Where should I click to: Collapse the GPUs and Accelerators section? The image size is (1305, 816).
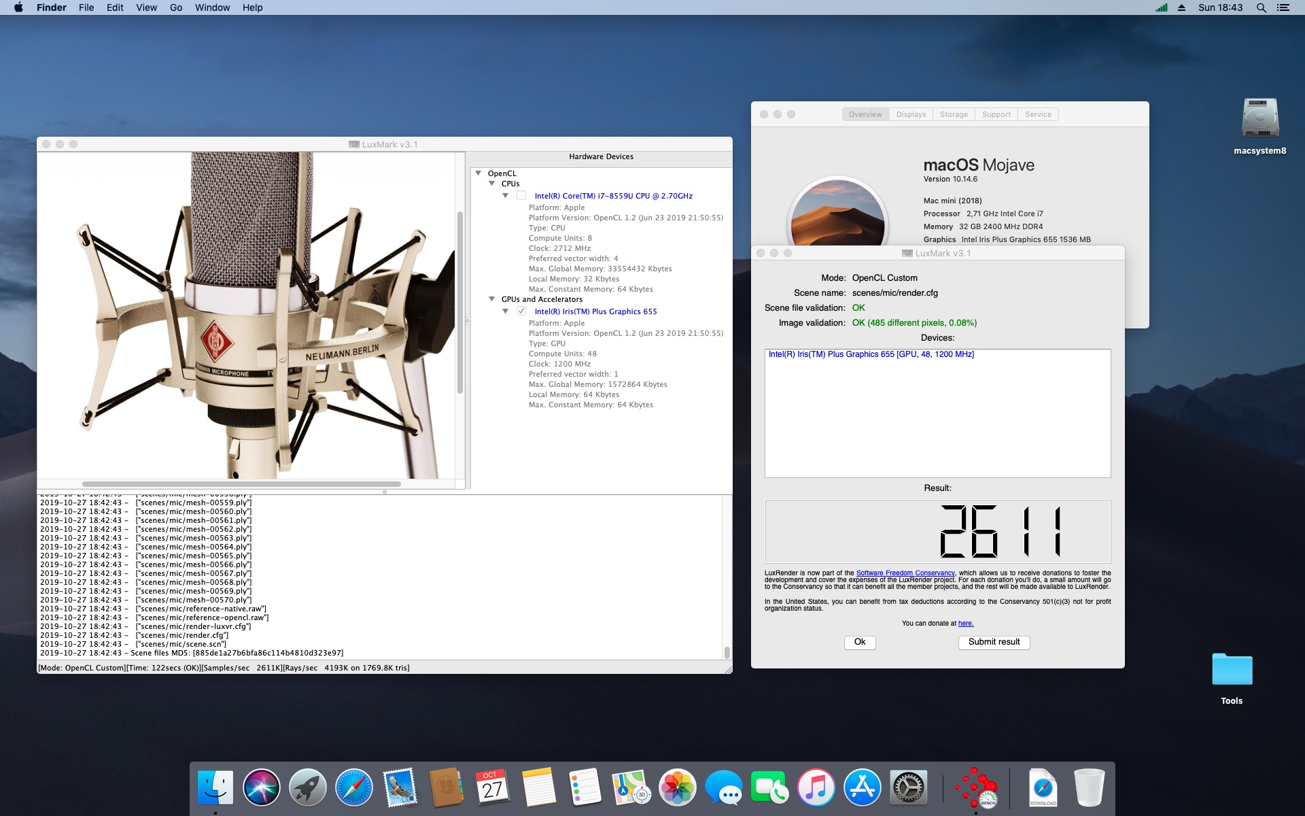pyautogui.click(x=492, y=299)
